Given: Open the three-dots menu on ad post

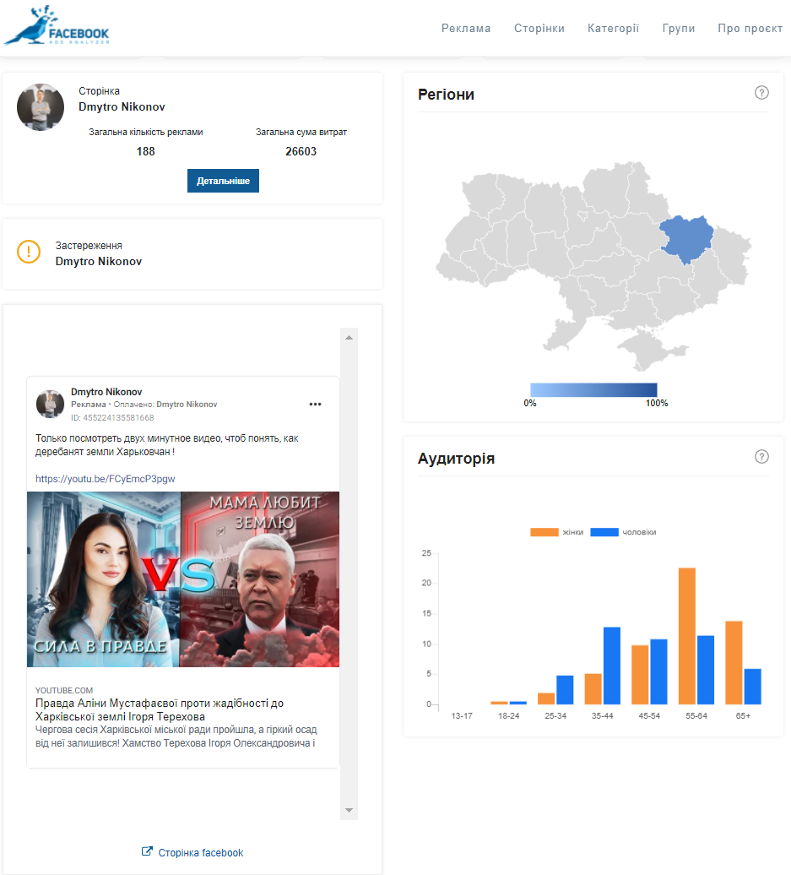Looking at the screenshot, I should tap(316, 404).
